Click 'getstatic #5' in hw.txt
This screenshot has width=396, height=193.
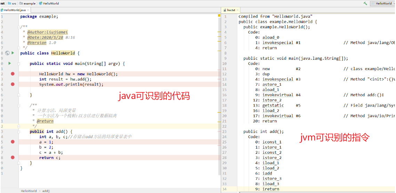click(282, 106)
